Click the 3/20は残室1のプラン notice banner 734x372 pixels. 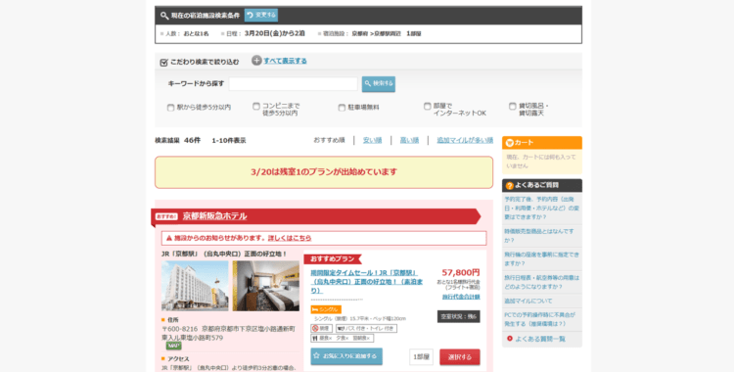(x=324, y=172)
